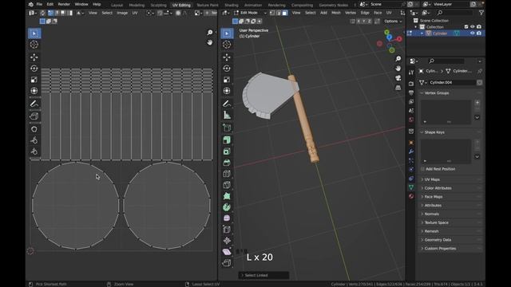Click the 3D viewport zoom magnifier icon
The width and height of the screenshot is (511, 287).
pyautogui.click(x=398, y=58)
